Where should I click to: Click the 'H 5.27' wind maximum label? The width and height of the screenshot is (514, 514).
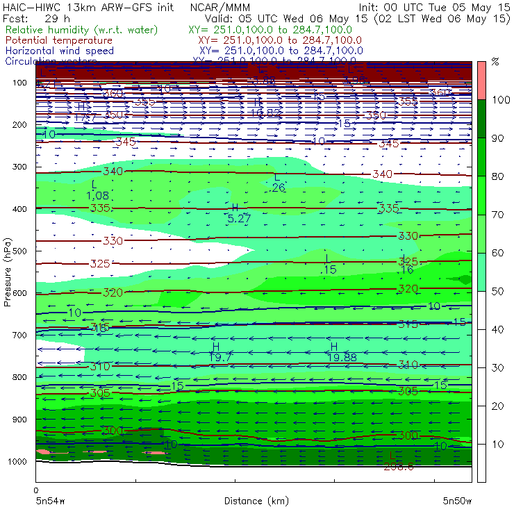click(x=239, y=213)
